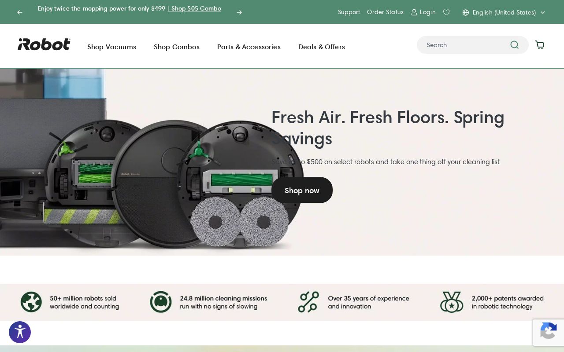Open the Parts & Accessories menu

tap(249, 47)
